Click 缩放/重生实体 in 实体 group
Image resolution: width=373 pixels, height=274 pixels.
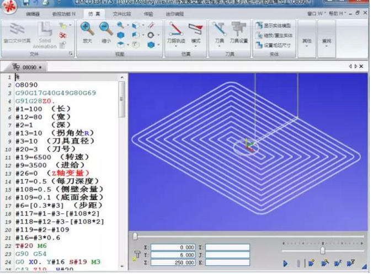click(x=274, y=35)
